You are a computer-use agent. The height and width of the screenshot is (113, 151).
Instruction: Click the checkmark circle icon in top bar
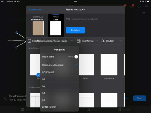pos(139,6)
